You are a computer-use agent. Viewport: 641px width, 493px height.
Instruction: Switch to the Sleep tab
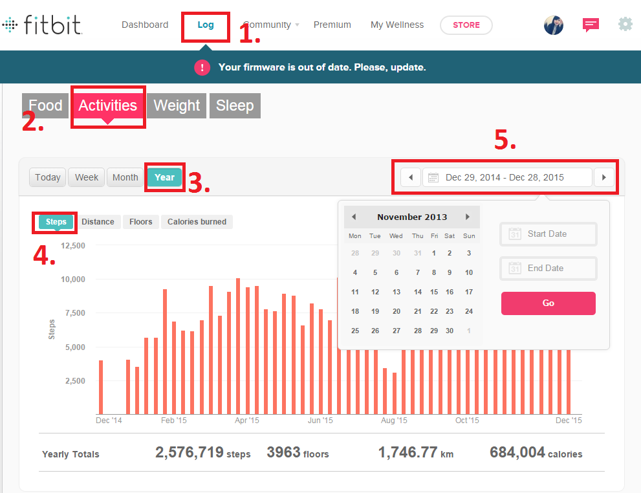(x=235, y=105)
